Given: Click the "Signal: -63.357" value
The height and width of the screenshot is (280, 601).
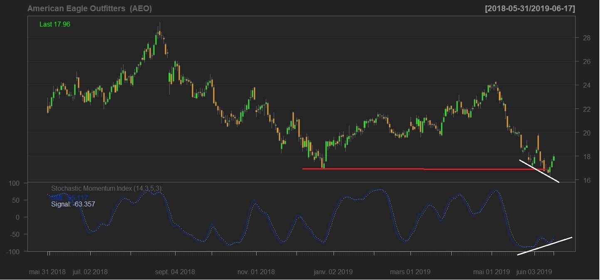Looking at the screenshot, I should 73,204.
